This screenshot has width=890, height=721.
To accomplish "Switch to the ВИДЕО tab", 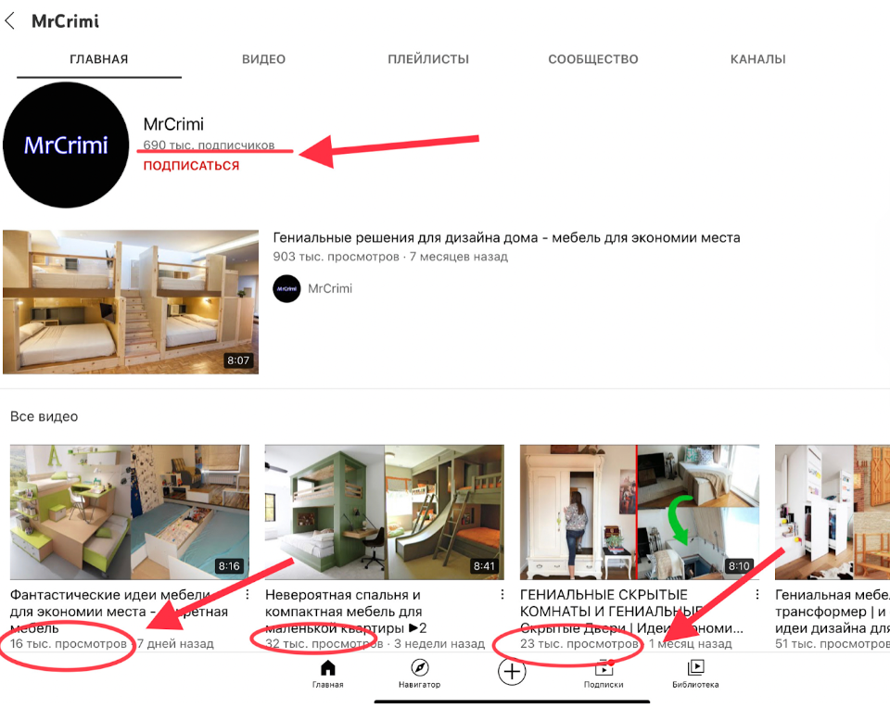I will click(x=264, y=59).
